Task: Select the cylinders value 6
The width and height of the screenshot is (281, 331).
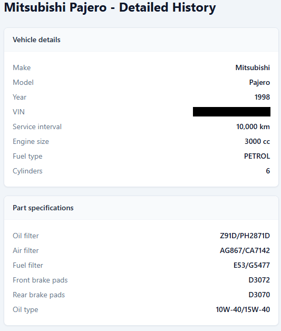Action: 268,171
